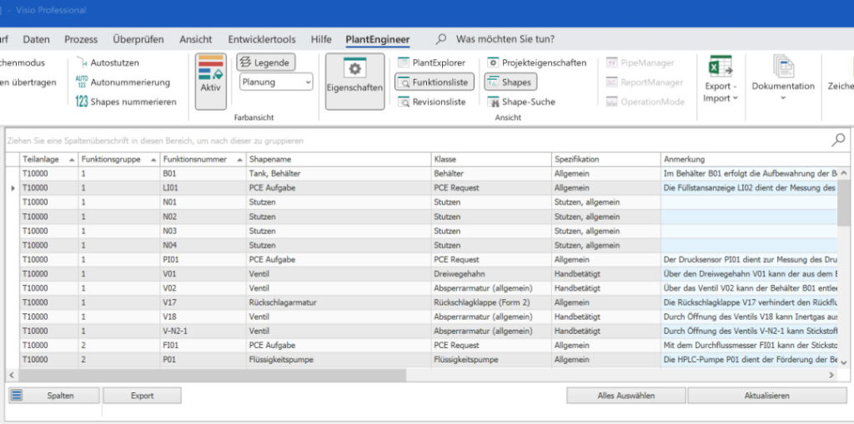Launch the PlantExplorer view
The height and width of the screenshot is (424, 854).
click(431, 62)
